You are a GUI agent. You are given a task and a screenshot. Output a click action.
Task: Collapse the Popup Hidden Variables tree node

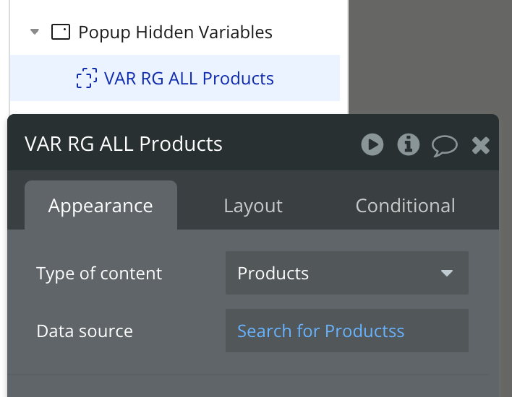point(35,32)
